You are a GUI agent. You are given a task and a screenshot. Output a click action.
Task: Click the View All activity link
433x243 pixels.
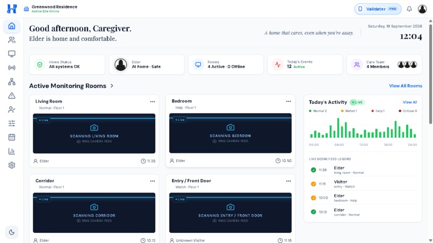coord(410,102)
